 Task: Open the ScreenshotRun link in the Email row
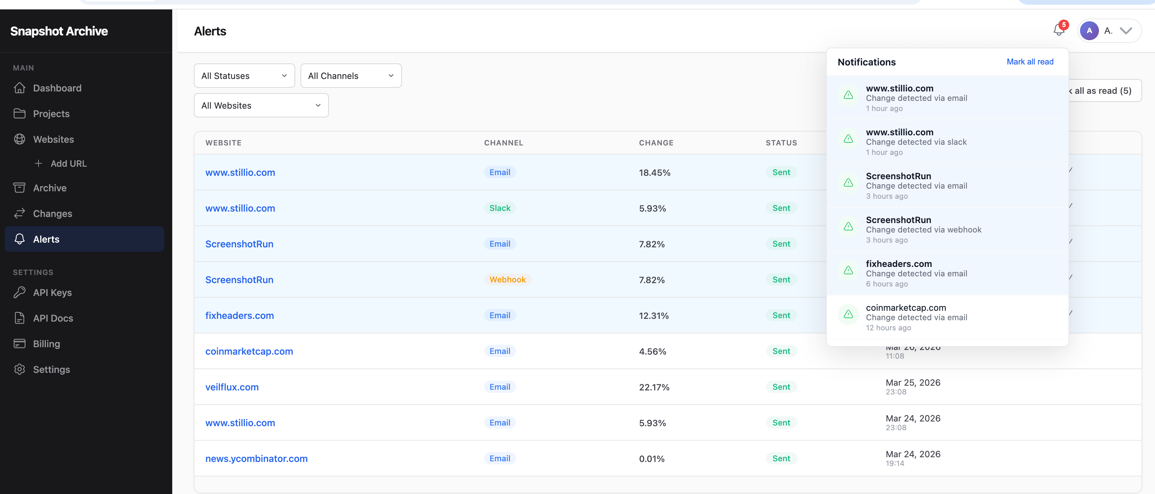239,244
